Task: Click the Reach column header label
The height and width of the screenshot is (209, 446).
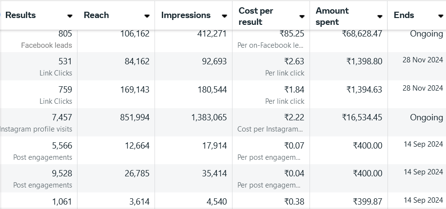Action: coord(96,15)
